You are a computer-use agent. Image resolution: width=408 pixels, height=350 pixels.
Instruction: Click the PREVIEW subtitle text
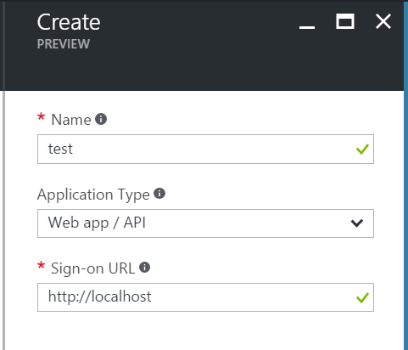click(x=64, y=44)
